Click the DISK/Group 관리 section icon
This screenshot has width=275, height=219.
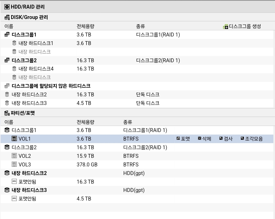tap(7, 17)
